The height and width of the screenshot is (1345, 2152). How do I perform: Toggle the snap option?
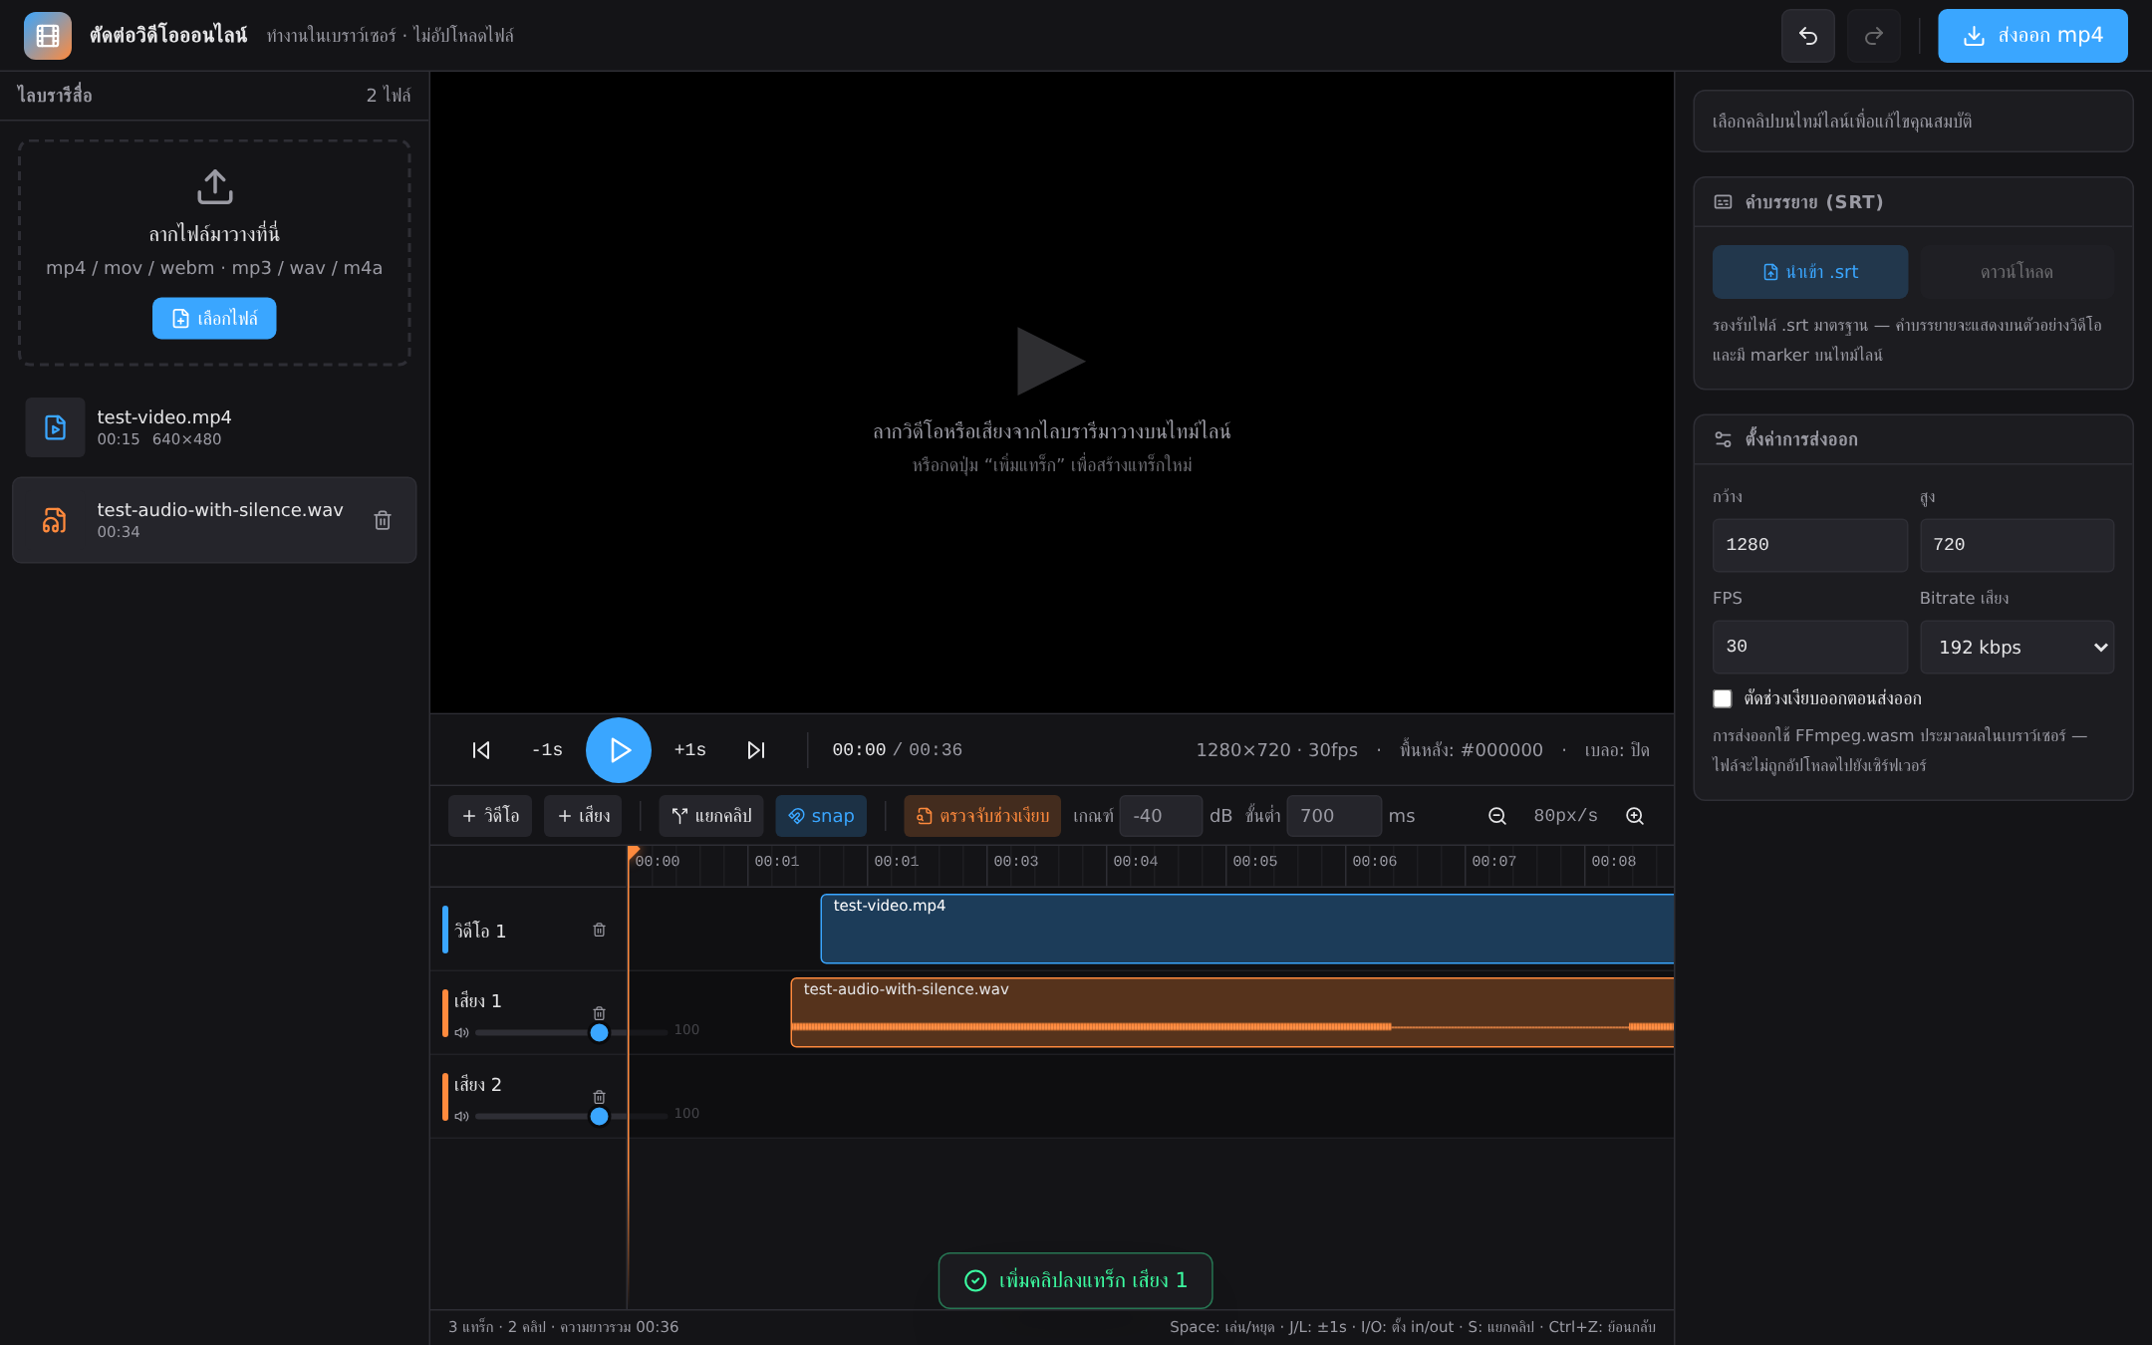[821, 816]
